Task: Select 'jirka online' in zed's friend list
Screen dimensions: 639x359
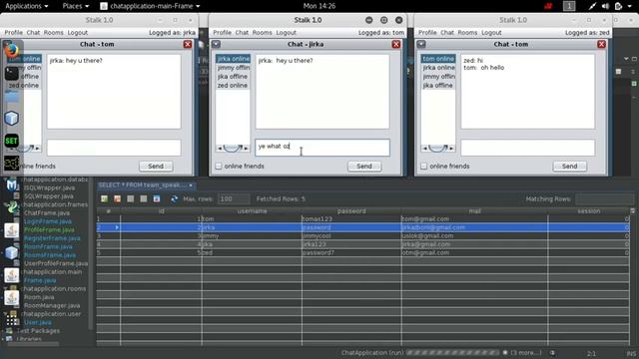Action: click(x=438, y=68)
